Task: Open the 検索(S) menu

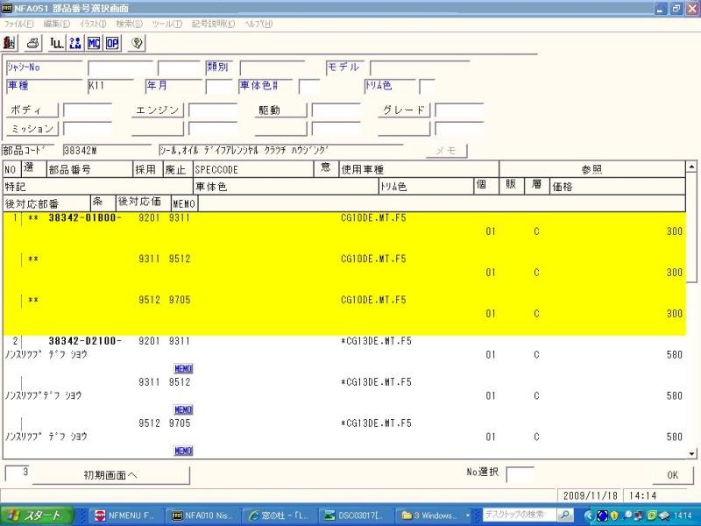Action: (x=129, y=24)
